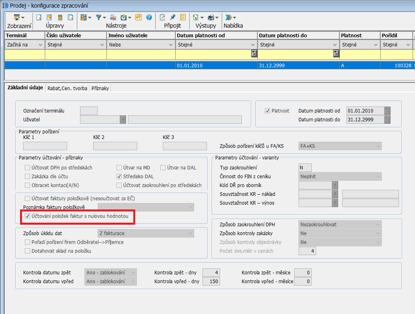Toggle the Středisko DAL checkbox
Screen dimensions: 415x314
[x=119, y=177]
